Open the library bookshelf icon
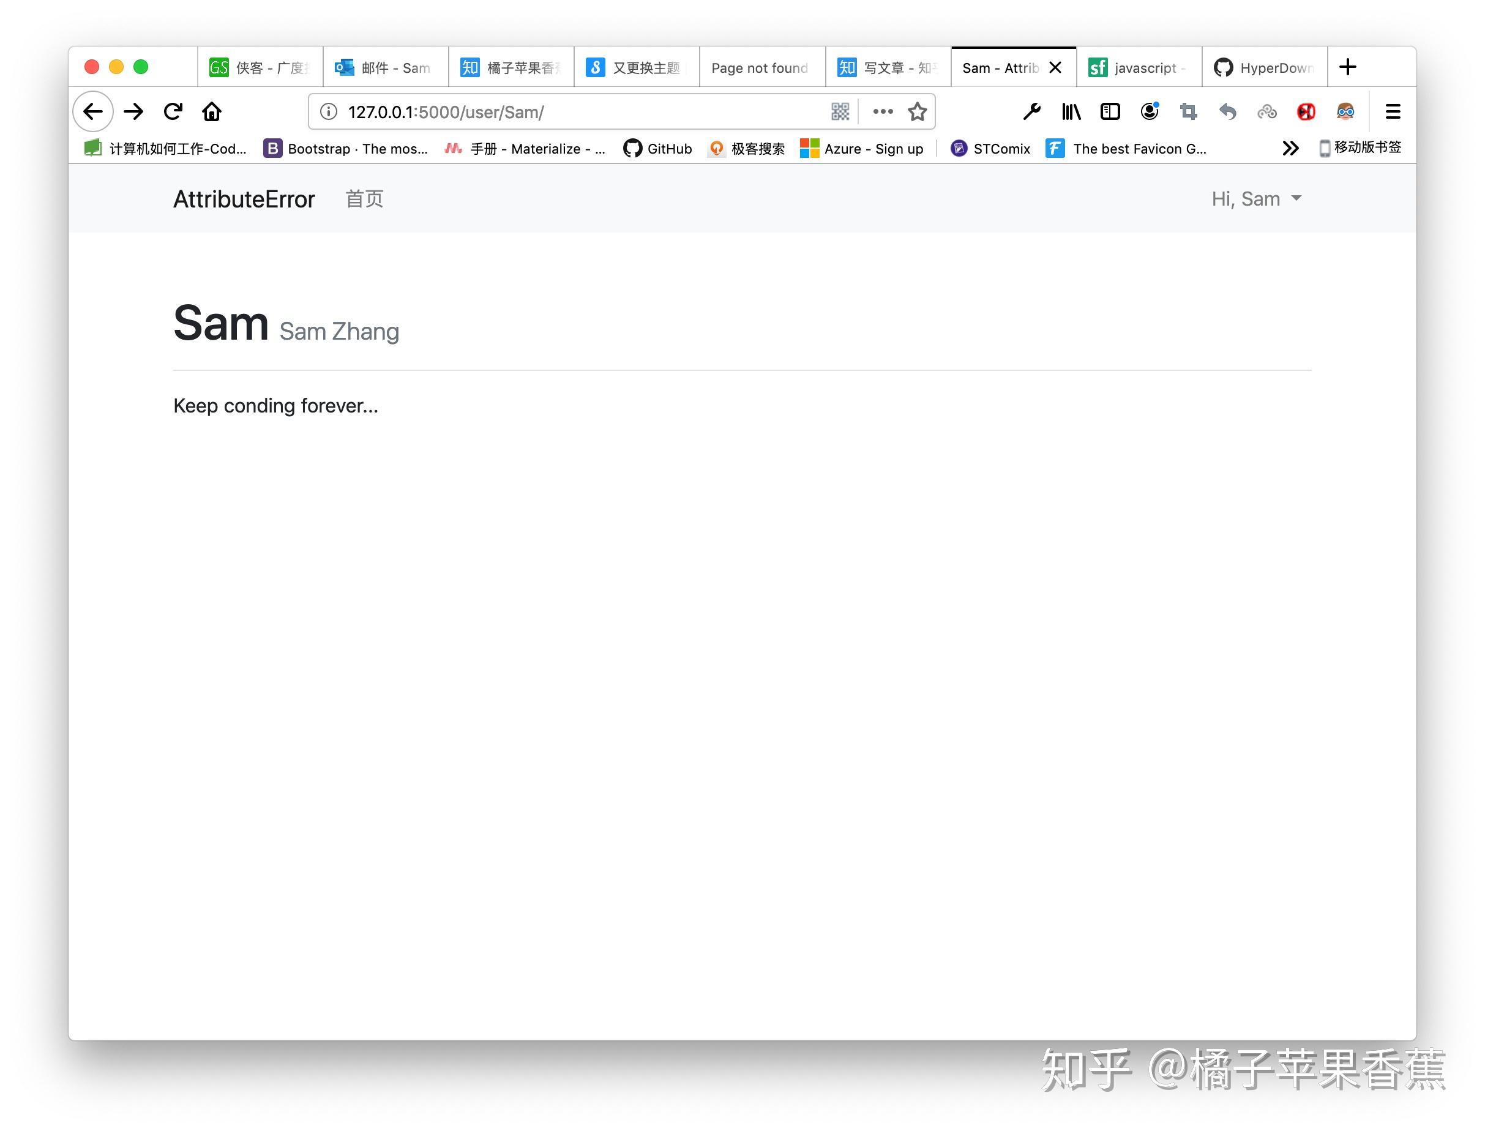1485x1131 pixels. [x=1071, y=112]
